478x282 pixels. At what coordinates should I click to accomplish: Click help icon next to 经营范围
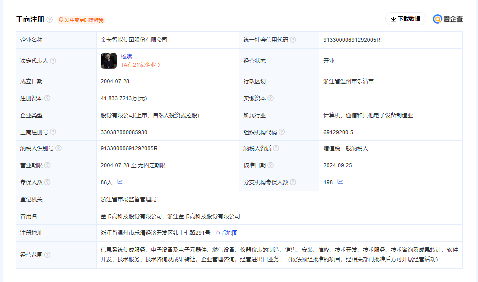tap(47, 254)
